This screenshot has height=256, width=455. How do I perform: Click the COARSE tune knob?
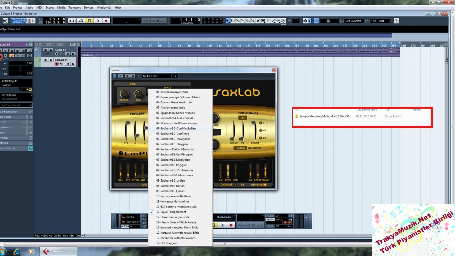[124, 94]
